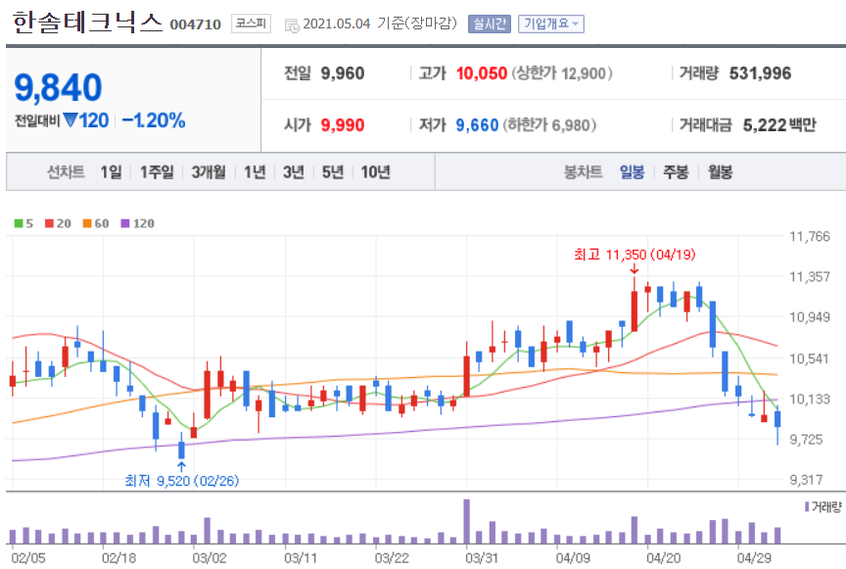Click the 03/02 date label on the axis
Viewport: 846px width, 569px height.
(x=210, y=557)
